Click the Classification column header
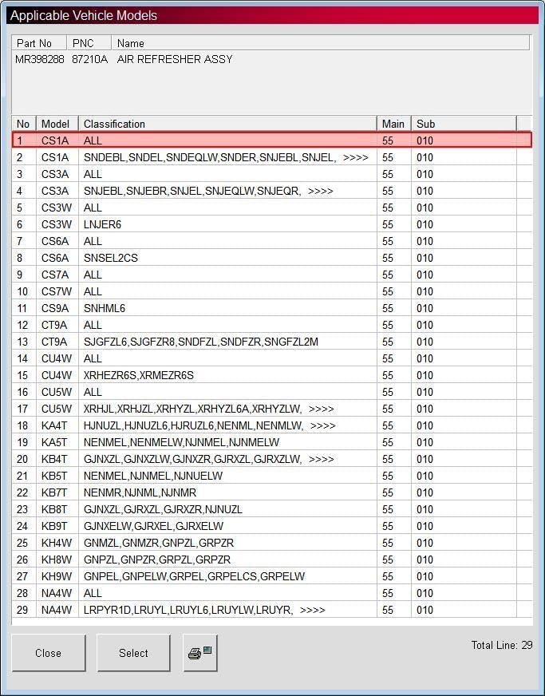545x696 pixels. tap(227, 124)
